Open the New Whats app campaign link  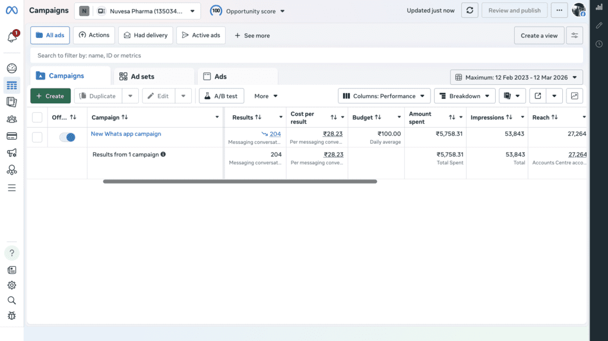pos(126,134)
